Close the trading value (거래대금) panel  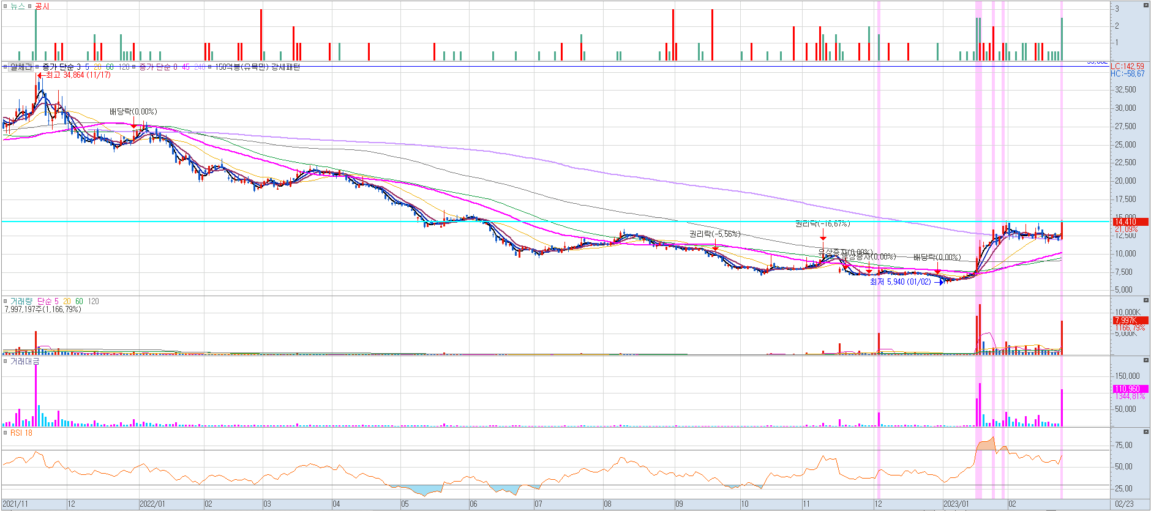tap(1146, 360)
